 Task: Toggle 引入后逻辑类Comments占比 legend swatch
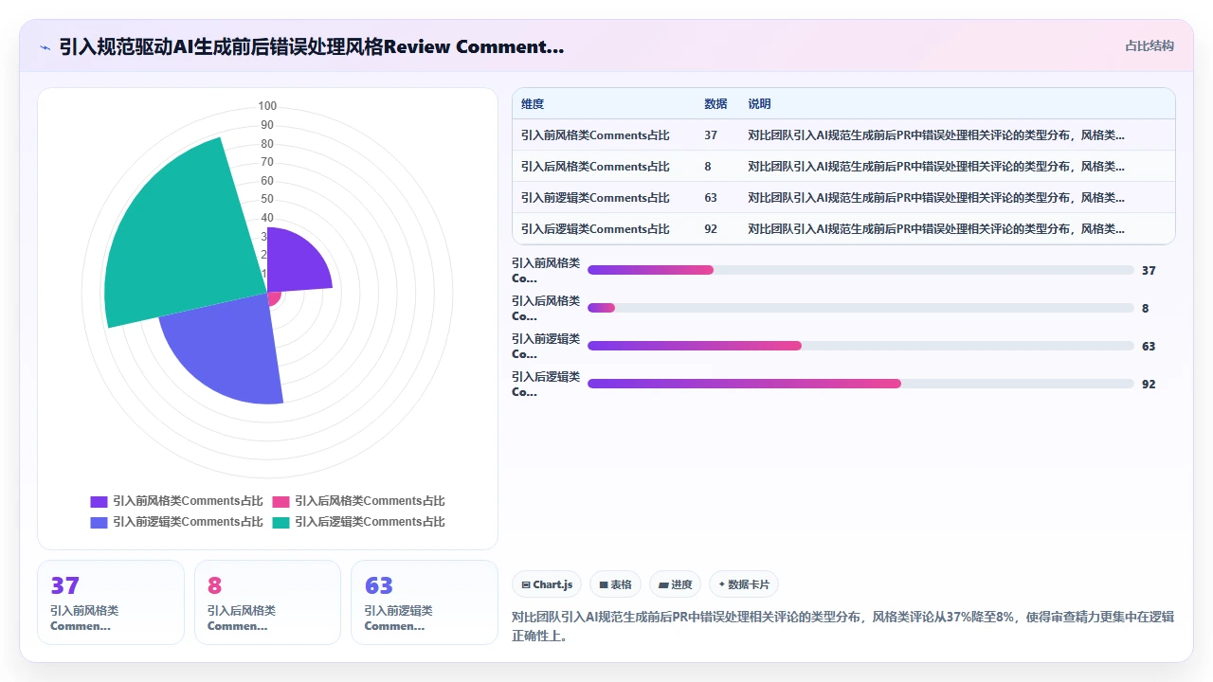(281, 522)
